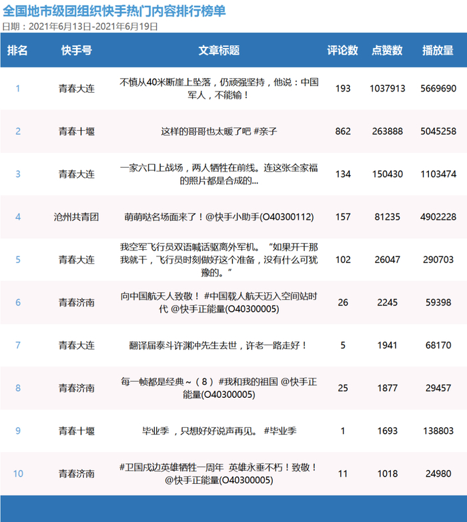Image resolution: width=467 pixels, height=522 pixels.
Task: Click like count 150430
Action: (x=387, y=174)
